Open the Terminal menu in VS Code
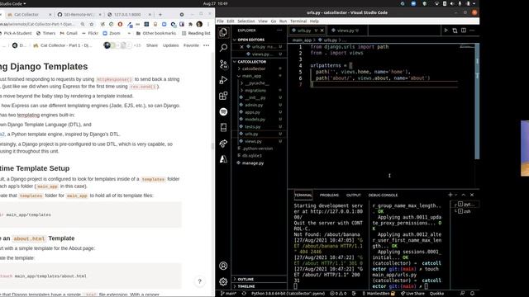This screenshot has height=297, width=529. click(298, 21)
